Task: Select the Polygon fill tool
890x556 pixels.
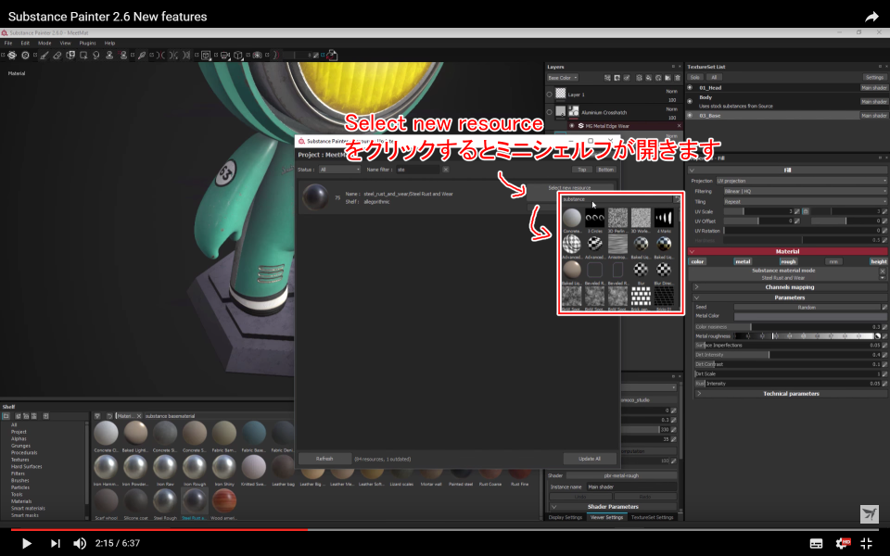Action: coord(83,55)
